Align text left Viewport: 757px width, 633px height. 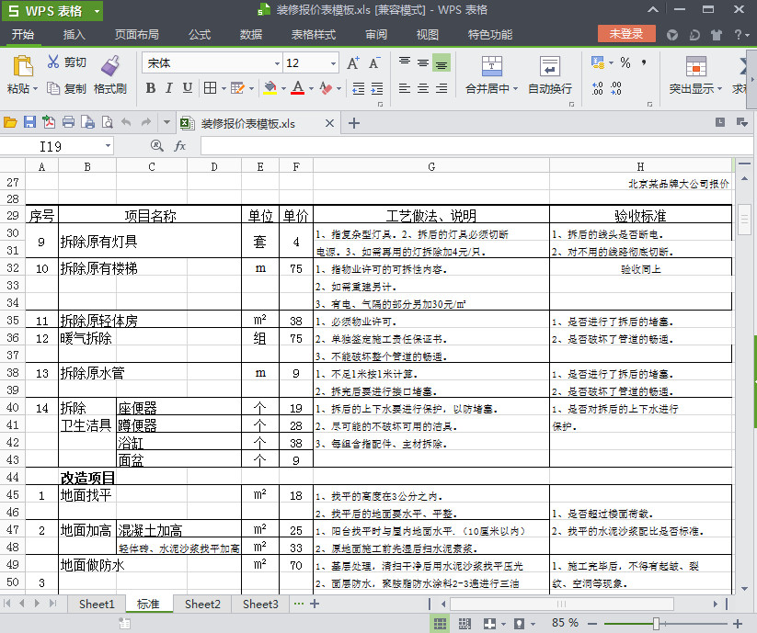click(x=405, y=88)
